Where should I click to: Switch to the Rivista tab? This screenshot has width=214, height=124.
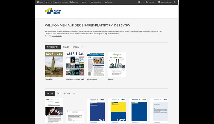(x=76, y=47)
